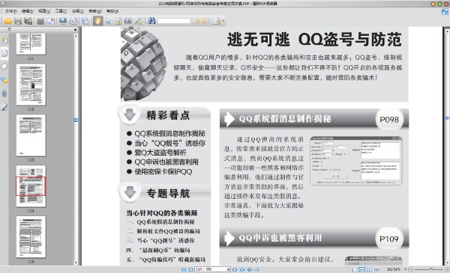This screenshot has width=450, height=273.
Task: Open the Layers panel sidebar icon
Action: 4,67
